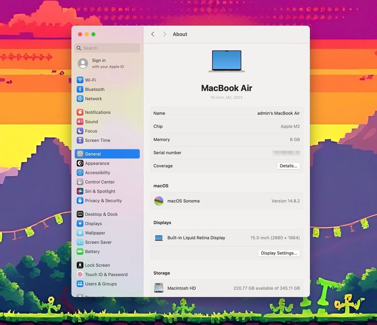
Task: Select Users & Groups icon
Action: pyautogui.click(x=80, y=284)
